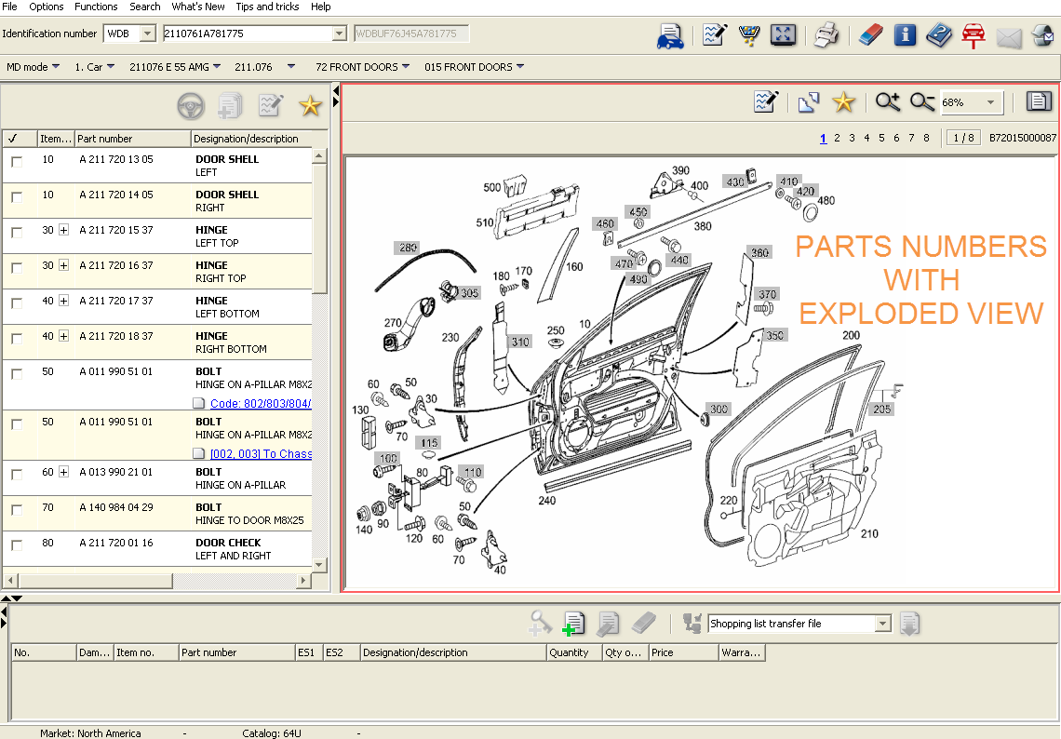Open the 68% zoom level dropdown
This screenshot has width=1061, height=739.
point(990,102)
